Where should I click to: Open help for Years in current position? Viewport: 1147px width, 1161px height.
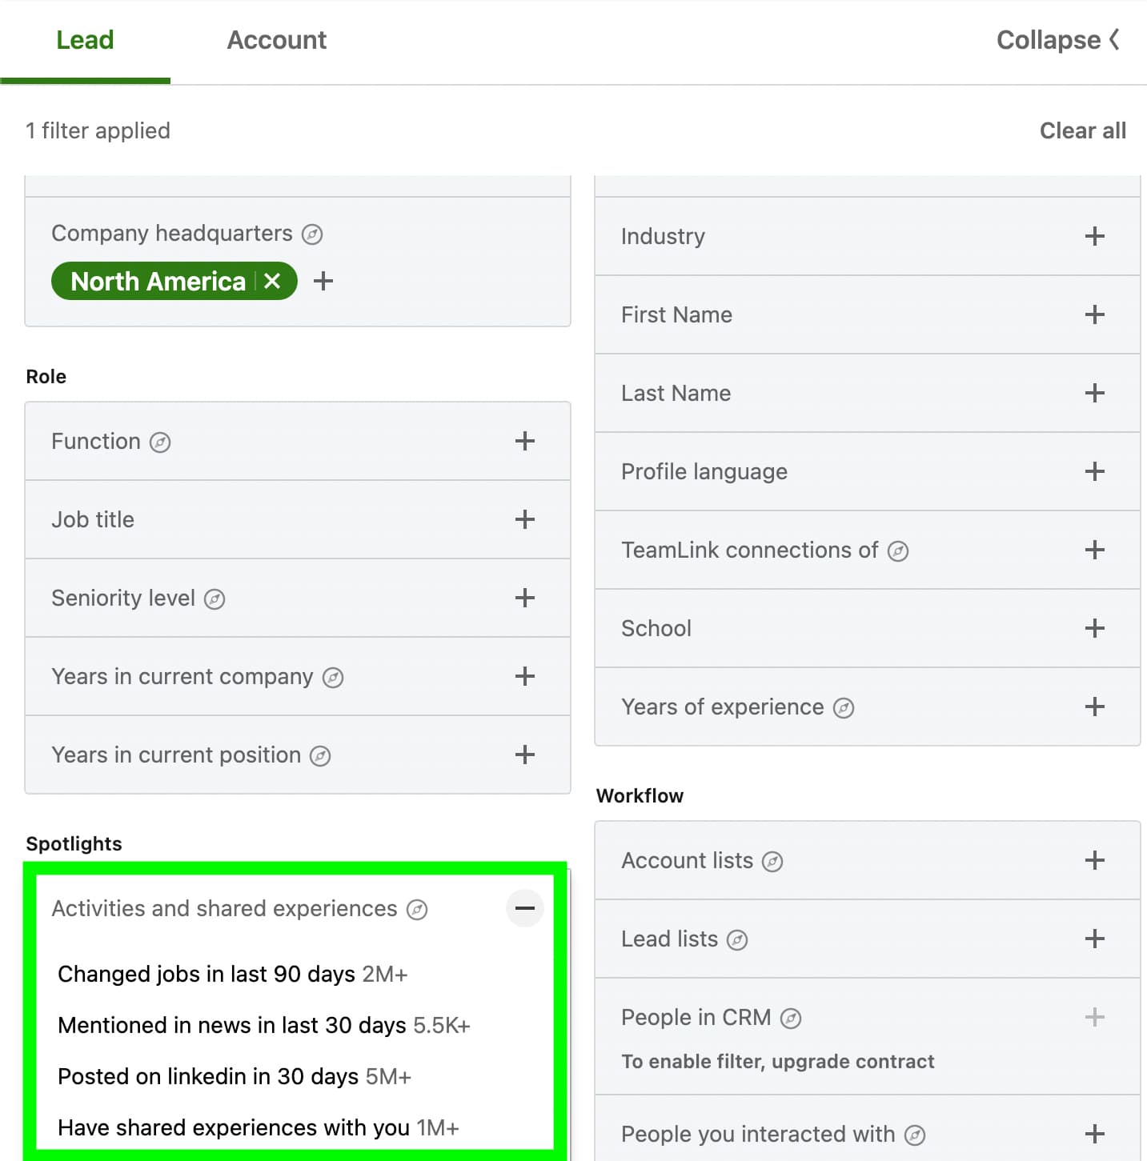point(320,755)
